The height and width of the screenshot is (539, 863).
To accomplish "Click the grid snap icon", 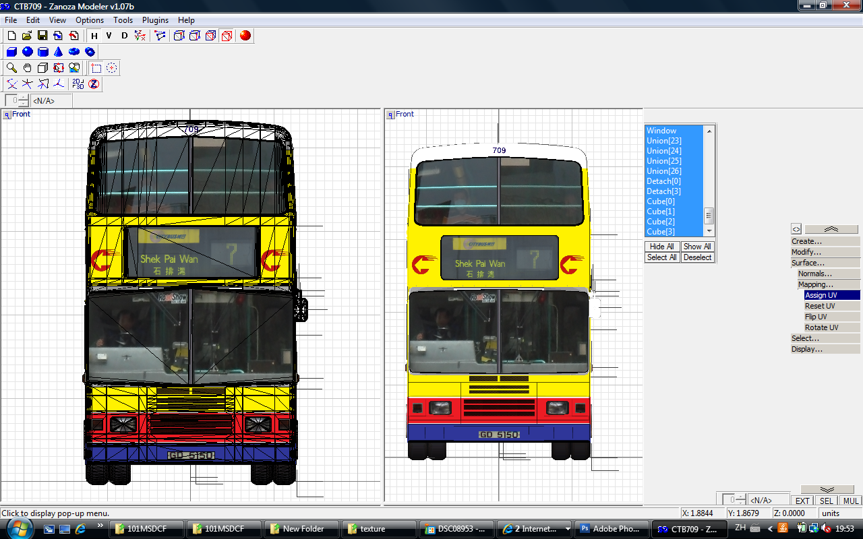I will click(x=58, y=84).
